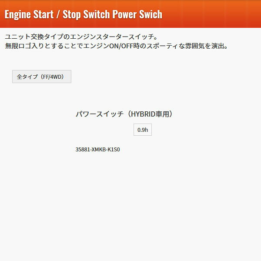This screenshot has height=261, width=261.
Task: Open the パワースイッチ（HYBRID車用） product title
Action: click(124, 114)
